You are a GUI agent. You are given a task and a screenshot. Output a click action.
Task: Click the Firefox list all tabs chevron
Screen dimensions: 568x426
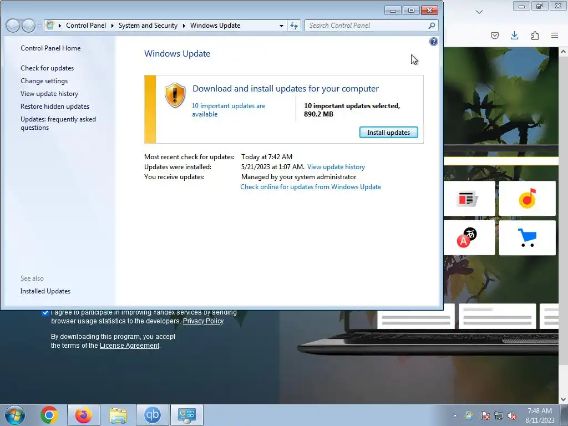pos(479,12)
